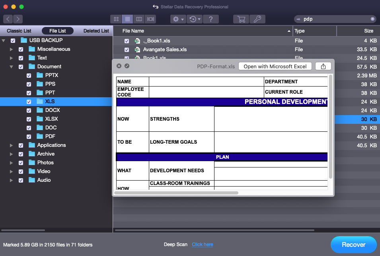This screenshot has width=380, height=256.
Task: Switch to cover flow view
Action: 150,19
